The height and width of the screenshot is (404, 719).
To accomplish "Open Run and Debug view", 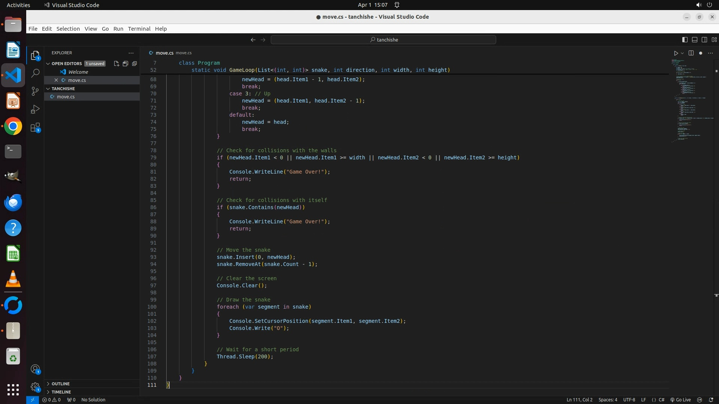I will click(x=35, y=109).
